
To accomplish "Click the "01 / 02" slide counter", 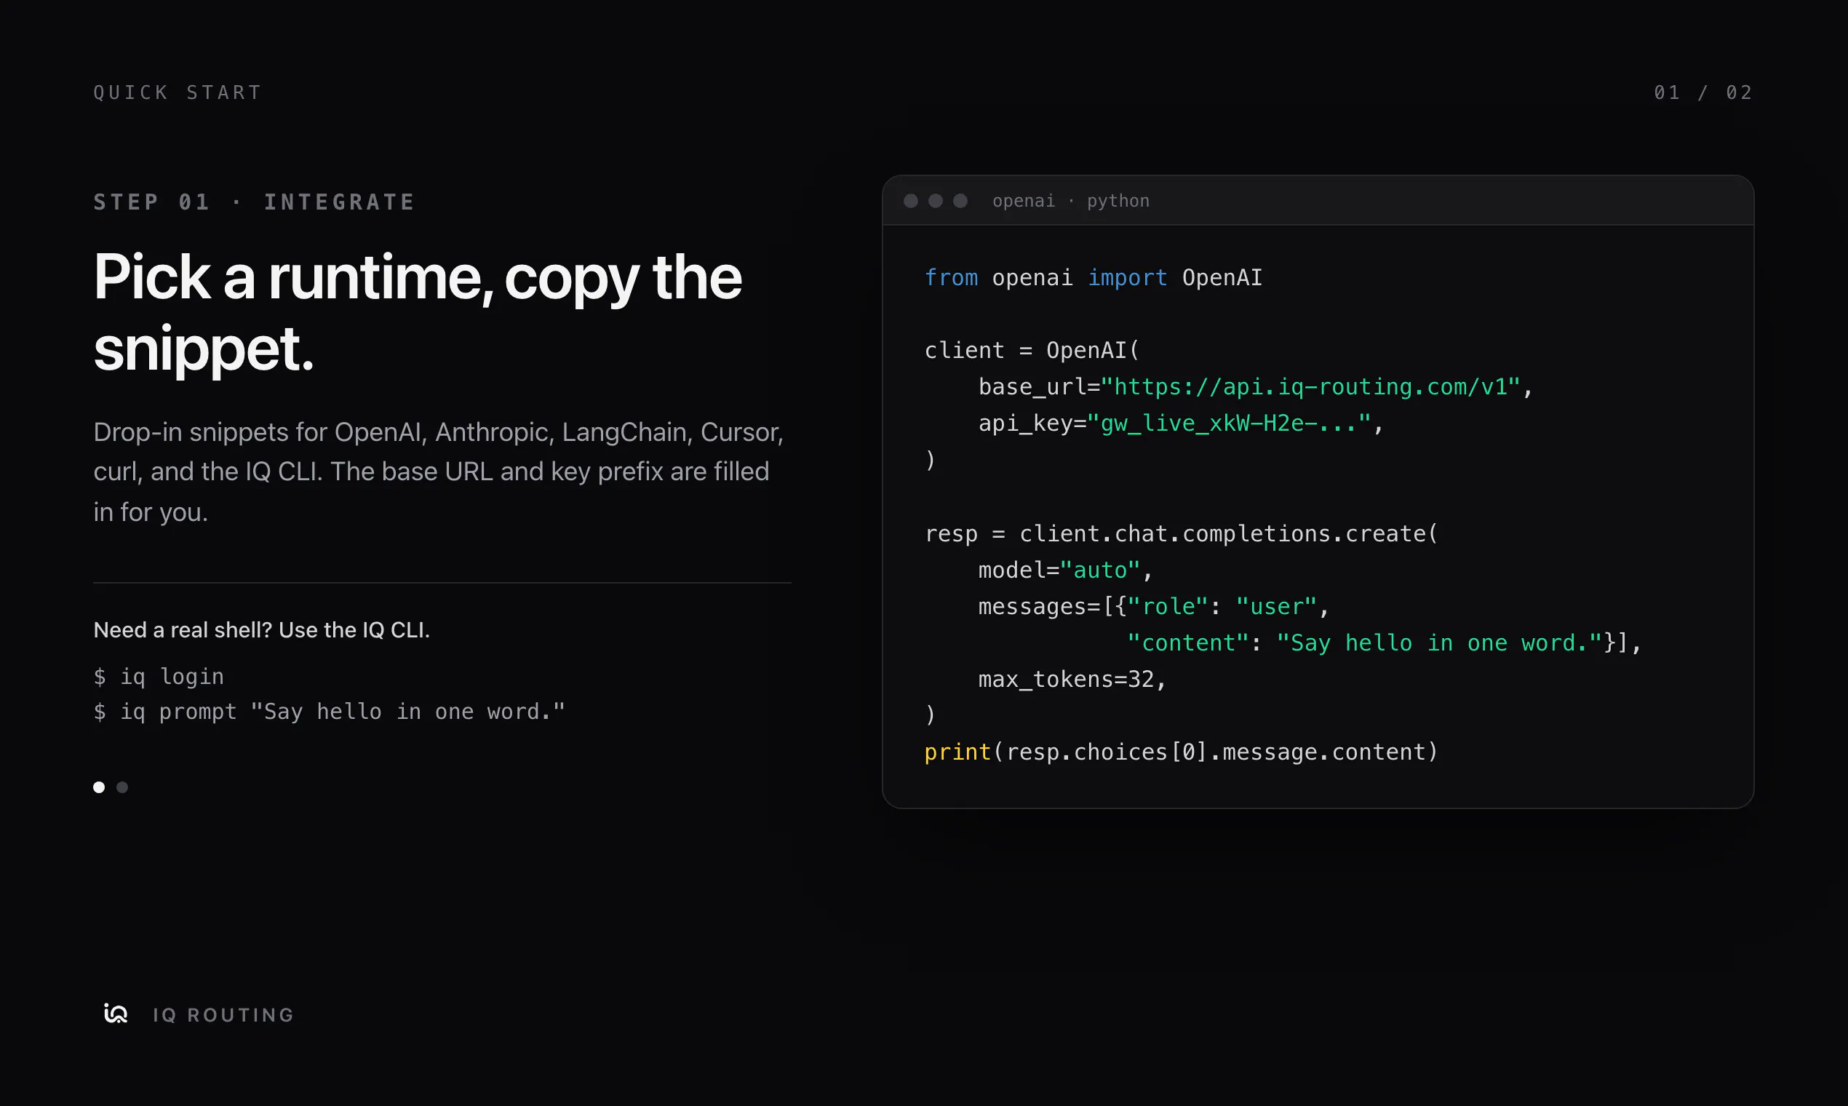I will click(x=1702, y=92).
